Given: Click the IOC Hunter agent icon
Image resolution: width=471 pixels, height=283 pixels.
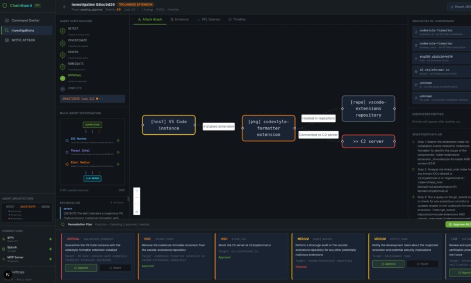Looking at the screenshot, I should 67,140.
